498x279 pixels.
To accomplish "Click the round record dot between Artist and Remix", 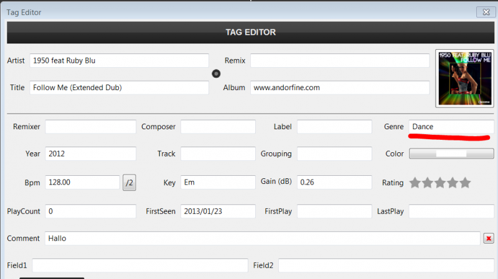I will [216, 73].
